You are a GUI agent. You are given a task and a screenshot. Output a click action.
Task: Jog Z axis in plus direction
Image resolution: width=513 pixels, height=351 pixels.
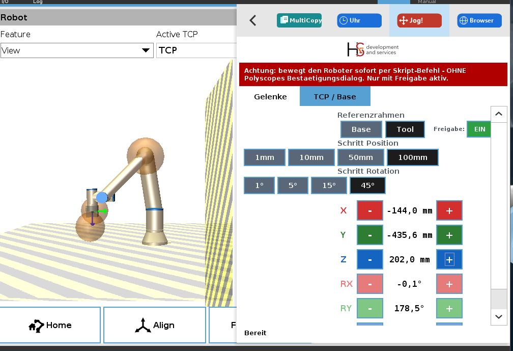pyautogui.click(x=449, y=260)
